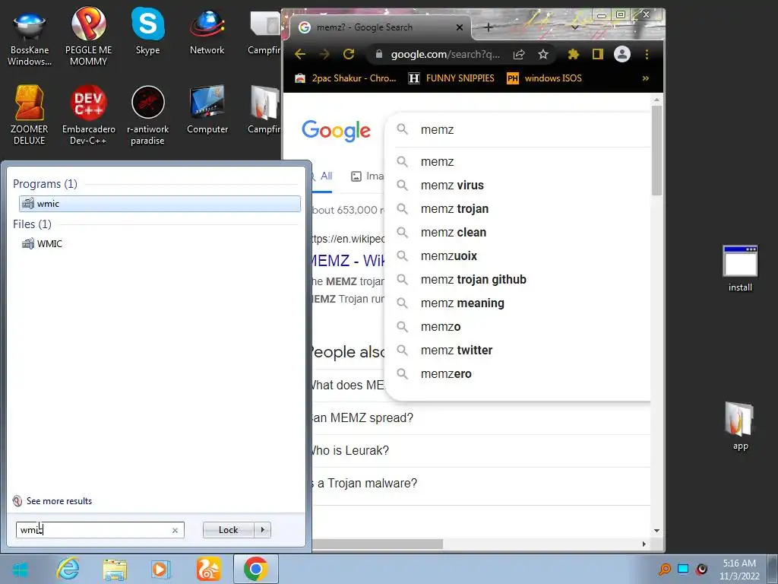Open MEMZ Wikipedia result link
778x584 pixels.
pos(348,260)
